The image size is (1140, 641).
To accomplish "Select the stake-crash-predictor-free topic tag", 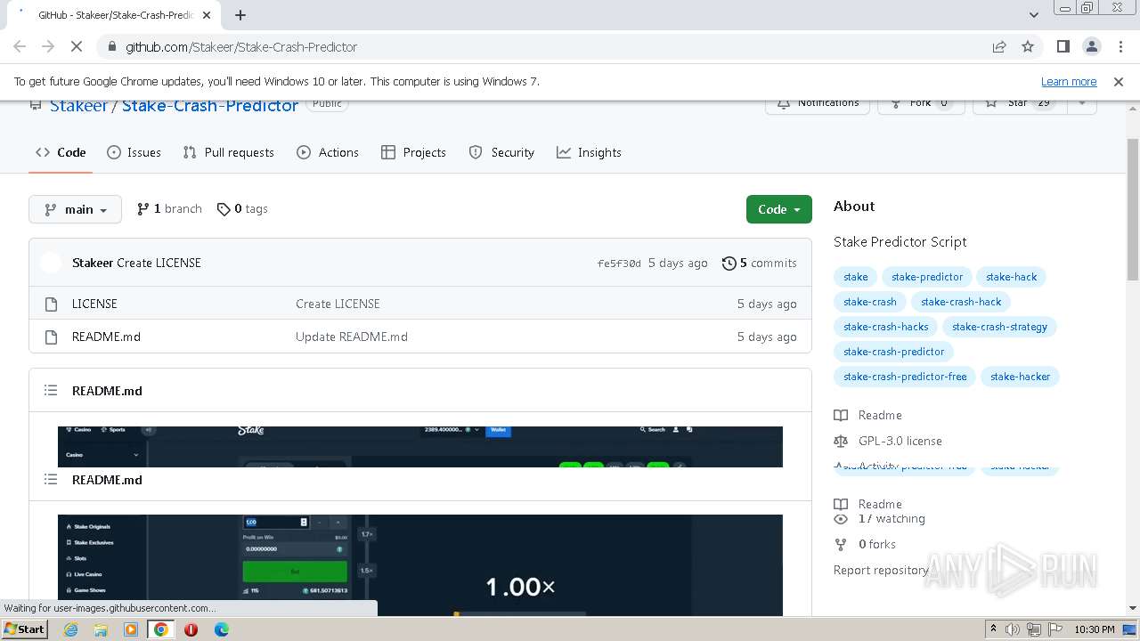I will tap(905, 377).
